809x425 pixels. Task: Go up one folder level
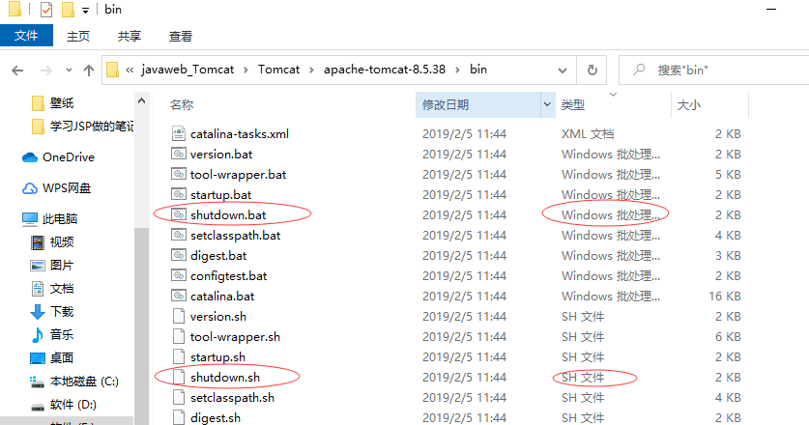pos(89,71)
